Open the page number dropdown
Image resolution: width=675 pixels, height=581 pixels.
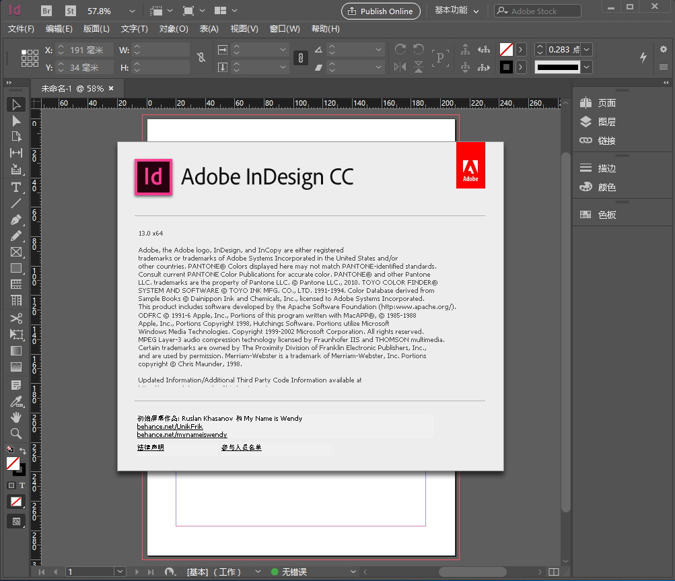[120, 572]
